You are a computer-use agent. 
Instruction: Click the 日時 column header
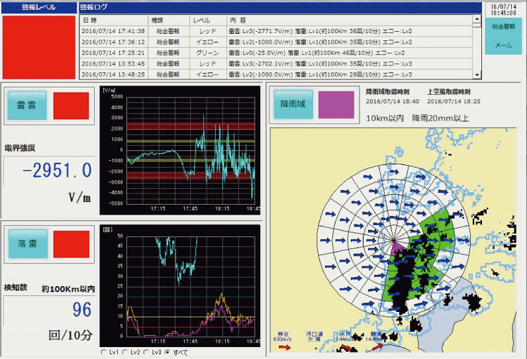coord(114,20)
